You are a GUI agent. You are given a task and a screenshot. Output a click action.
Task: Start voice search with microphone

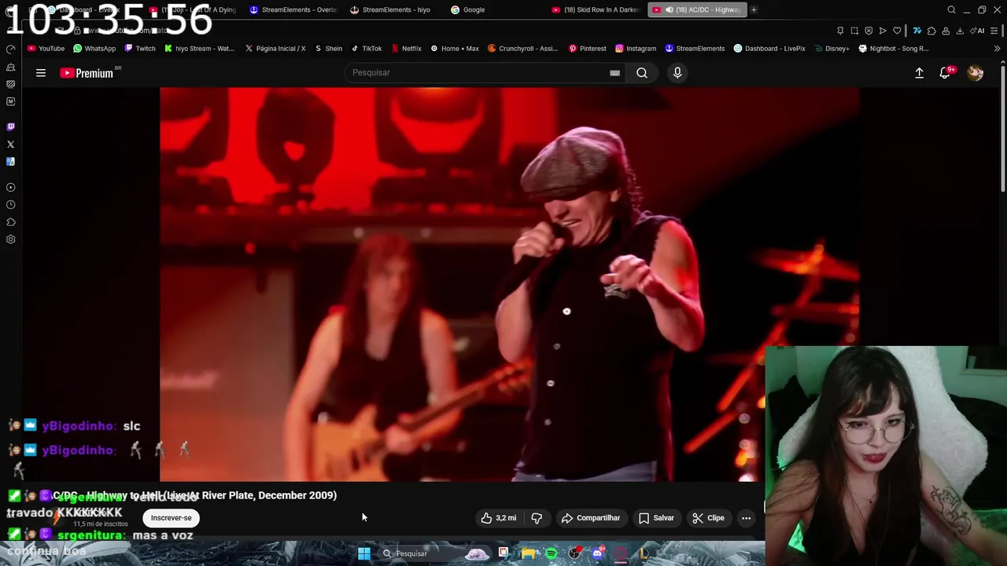tap(677, 72)
